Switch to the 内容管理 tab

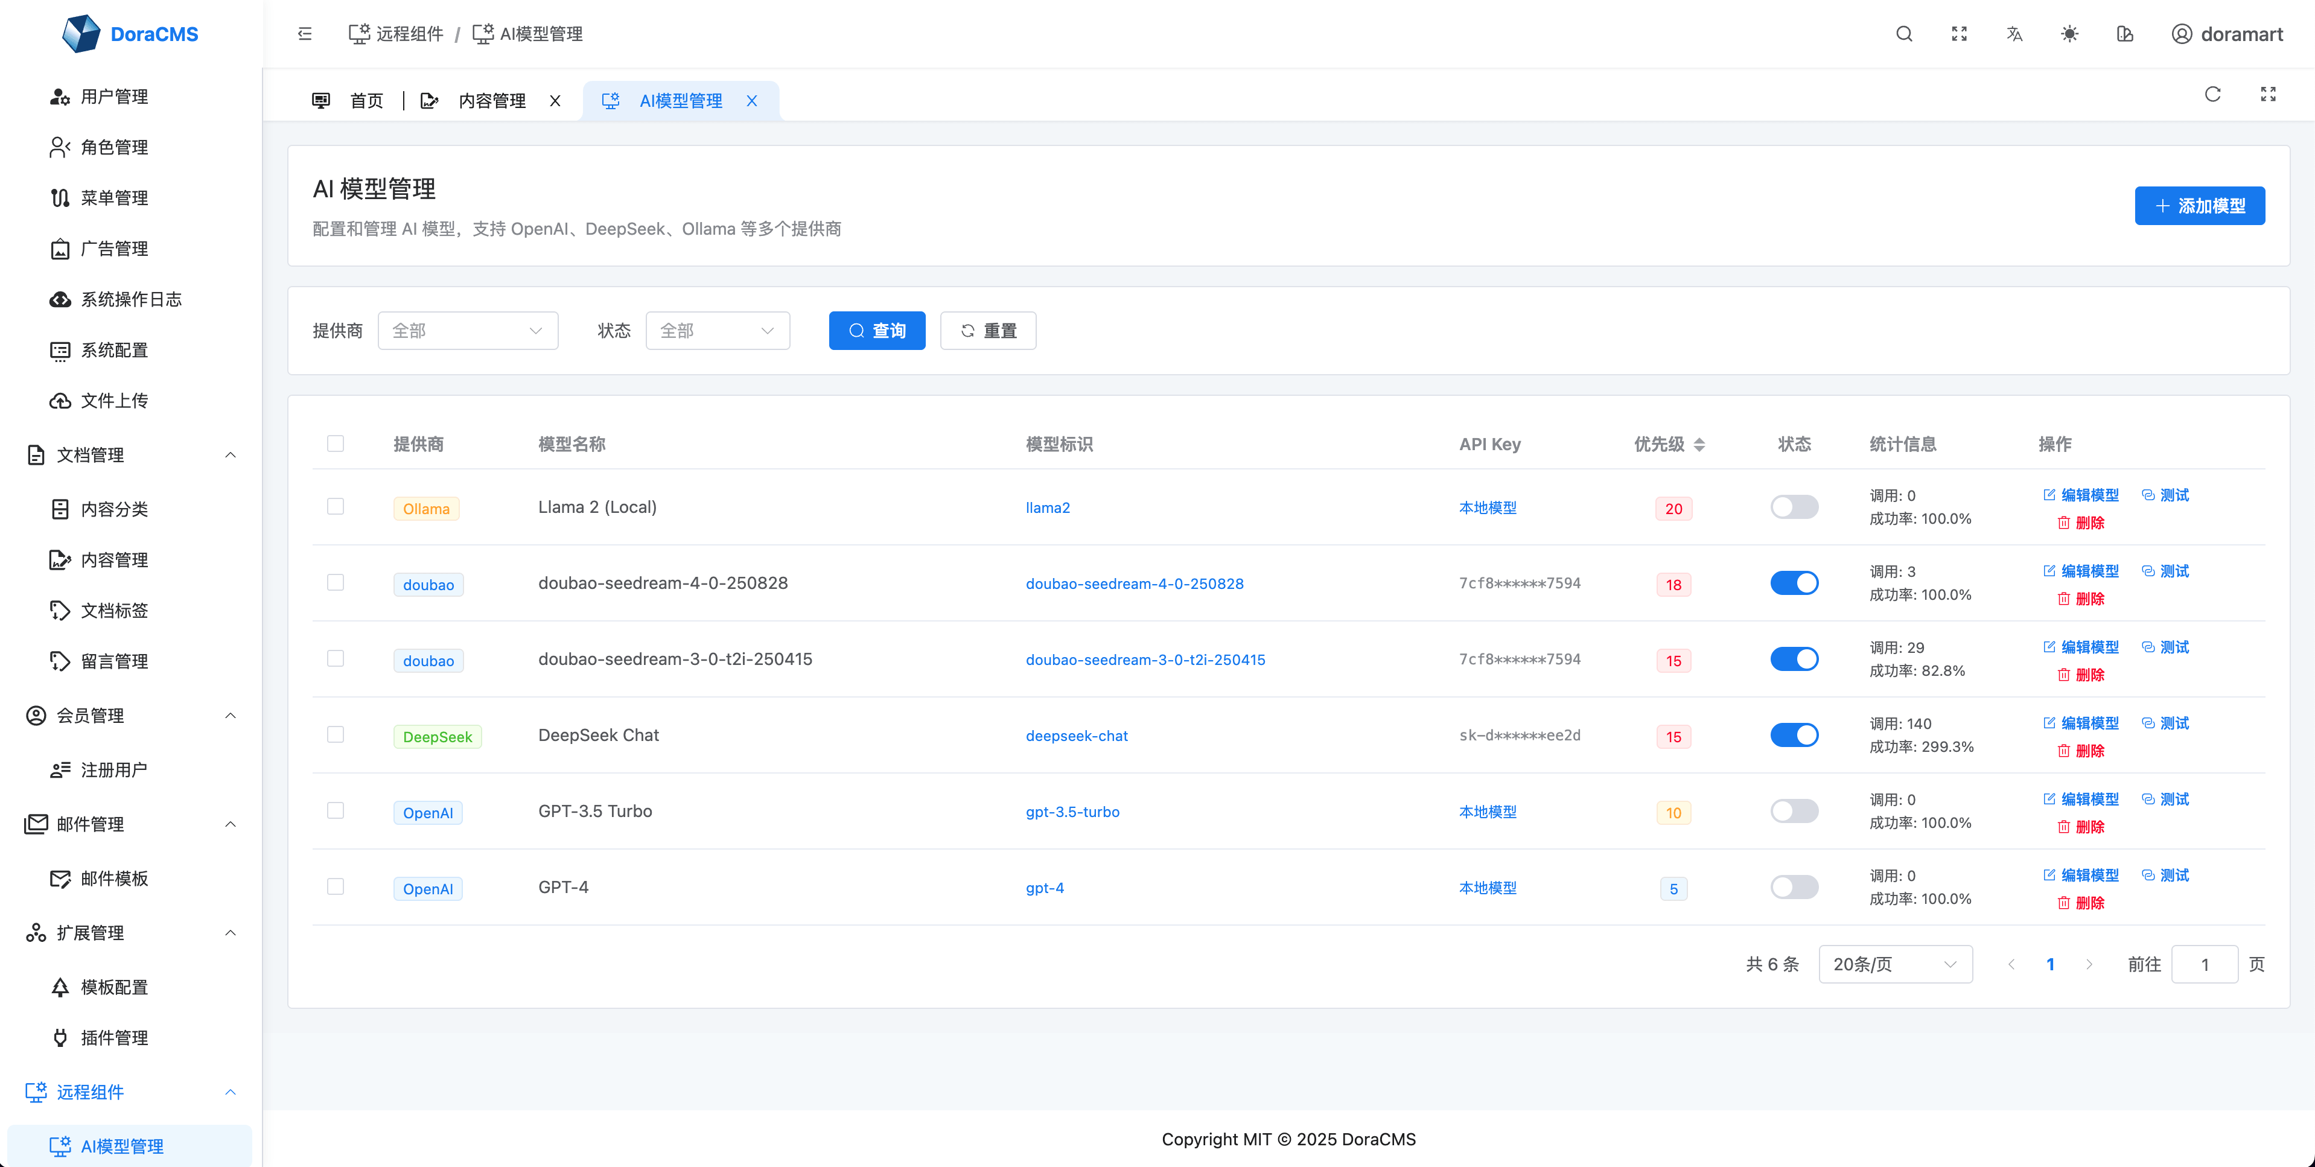click(491, 101)
